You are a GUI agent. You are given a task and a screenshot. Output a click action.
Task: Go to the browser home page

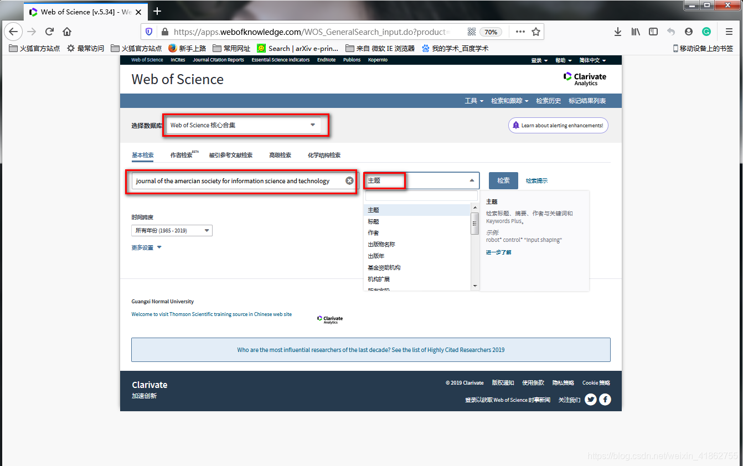coord(67,32)
